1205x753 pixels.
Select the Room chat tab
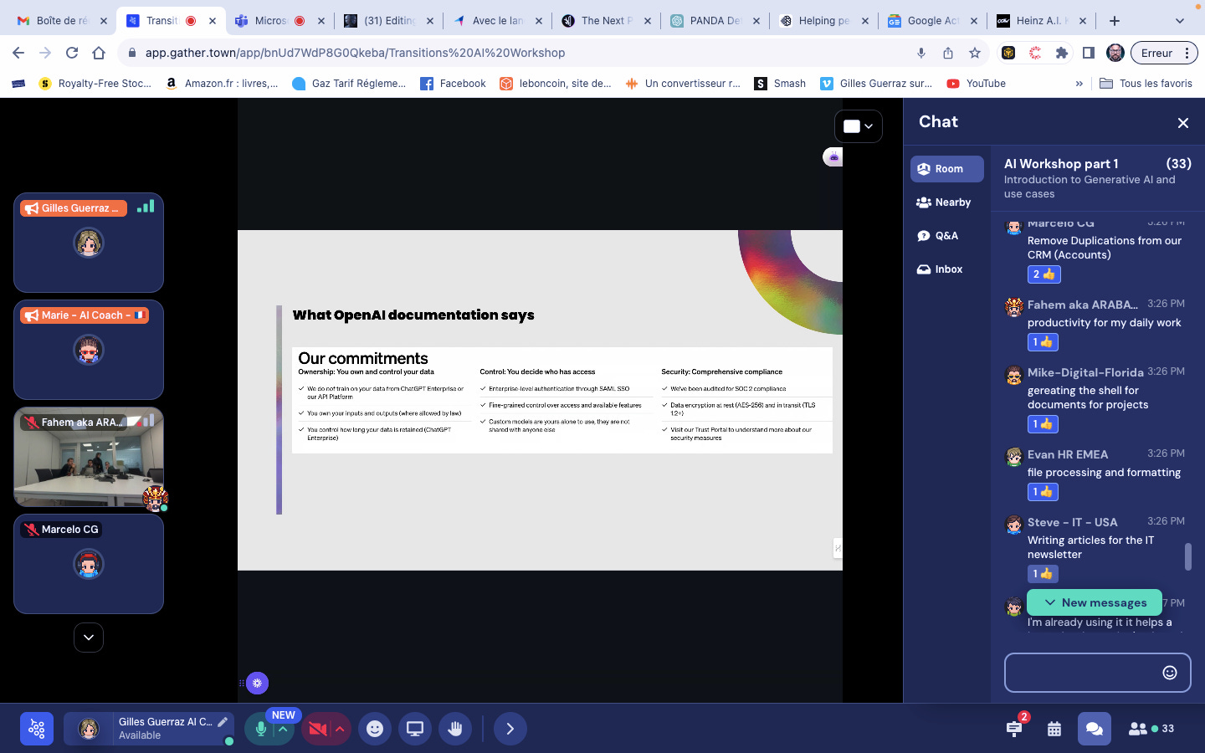pos(947,169)
